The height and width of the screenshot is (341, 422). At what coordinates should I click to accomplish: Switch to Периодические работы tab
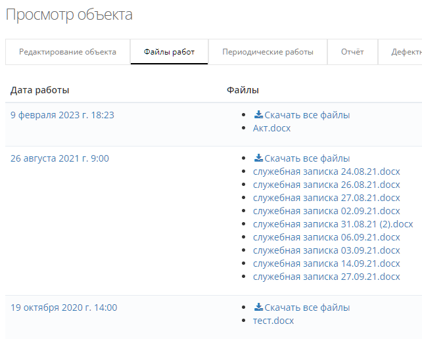(x=268, y=52)
